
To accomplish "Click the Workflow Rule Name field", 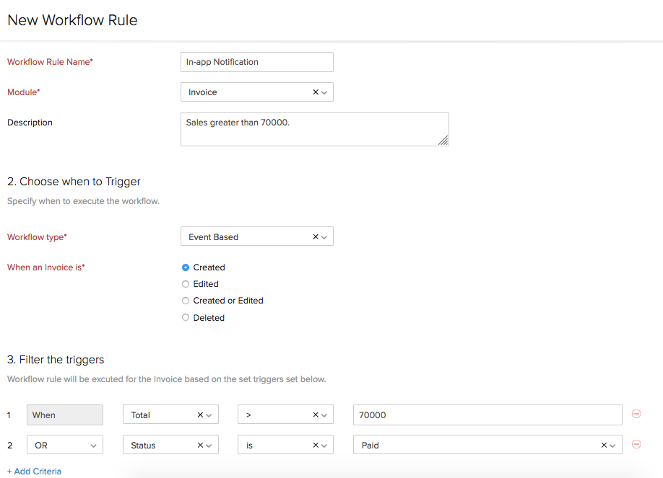I will pyautogui.click(x=256, y=62).
